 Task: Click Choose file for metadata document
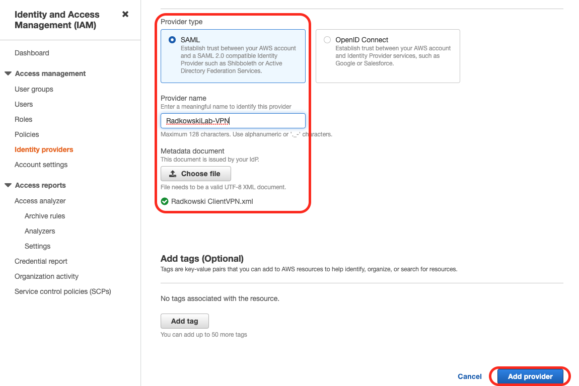[196, 174]
